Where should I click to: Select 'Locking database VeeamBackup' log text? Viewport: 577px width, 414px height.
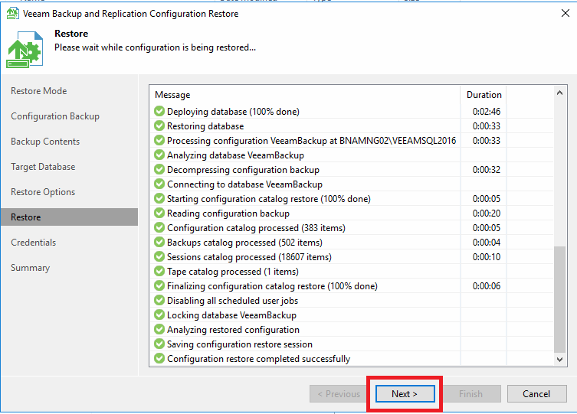pyautogui.click(x=232, y=315)
